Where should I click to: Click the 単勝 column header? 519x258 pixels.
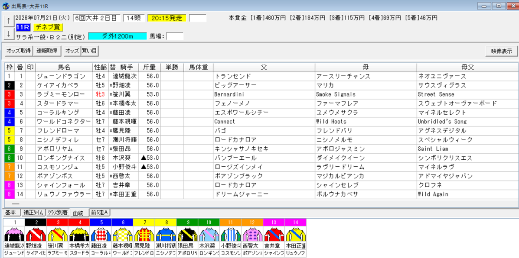172,67
